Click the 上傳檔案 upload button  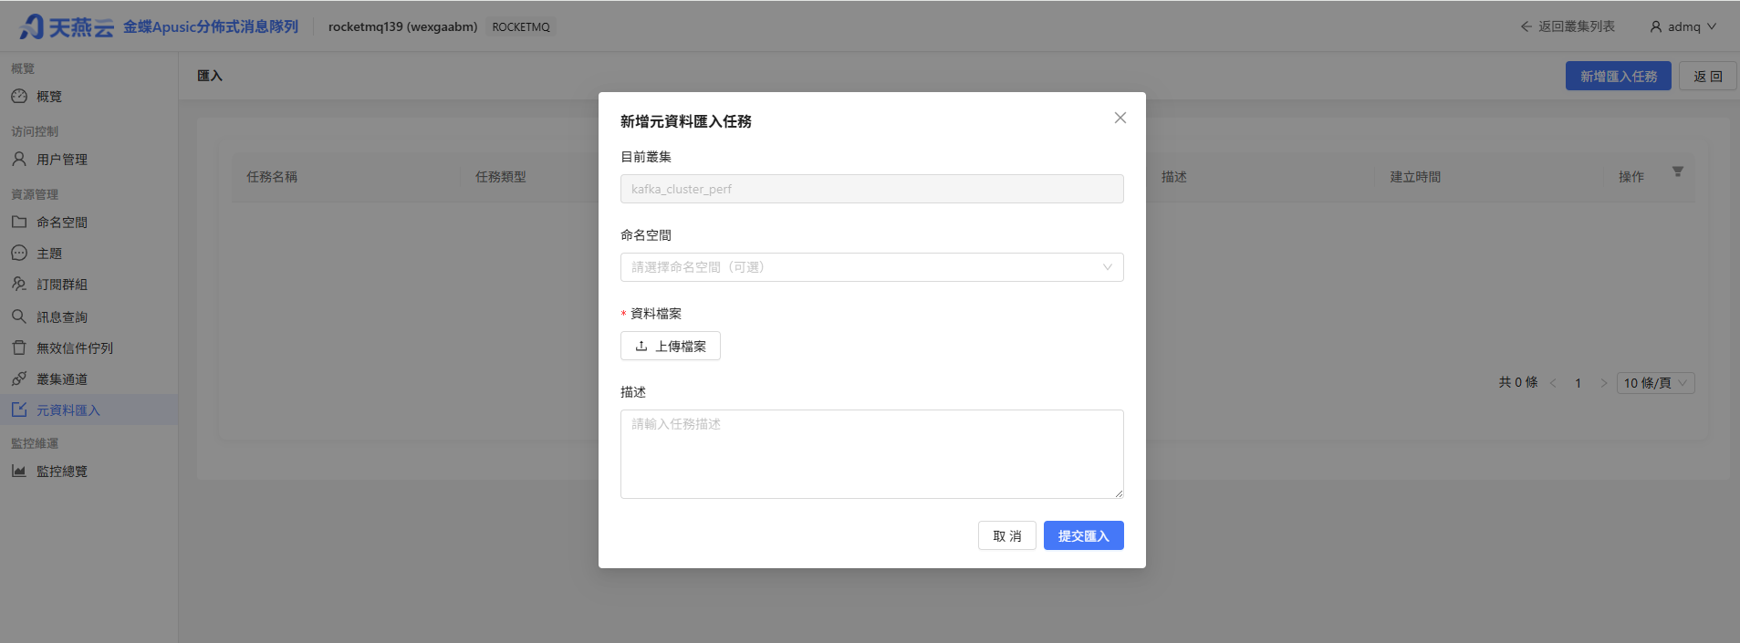coord(671,346)
